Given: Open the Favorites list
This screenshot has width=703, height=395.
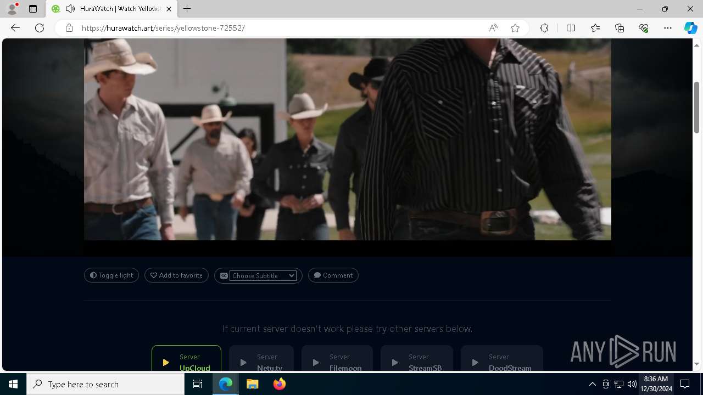Looking at the screenshot, I should [595, 28].
